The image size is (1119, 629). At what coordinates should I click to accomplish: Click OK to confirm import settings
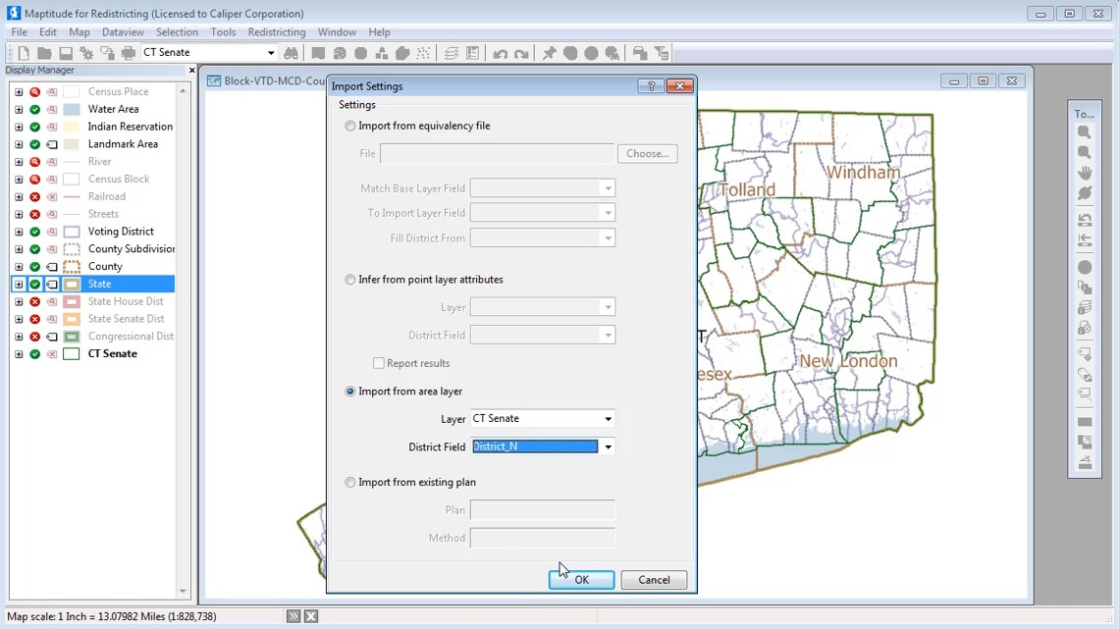[x=581, y=580]
